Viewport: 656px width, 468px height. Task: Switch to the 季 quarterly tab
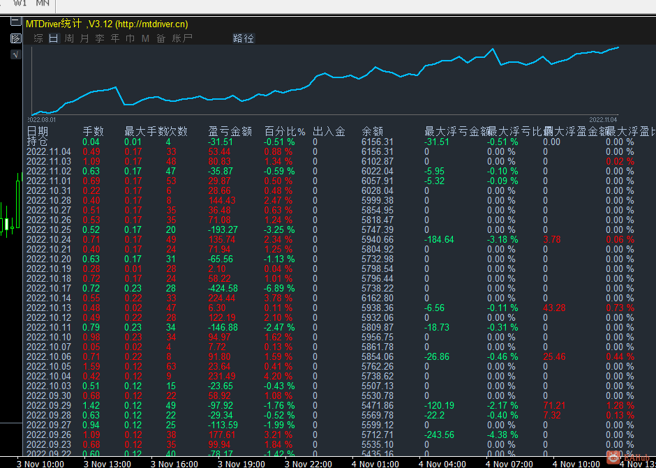pos(100,38)
